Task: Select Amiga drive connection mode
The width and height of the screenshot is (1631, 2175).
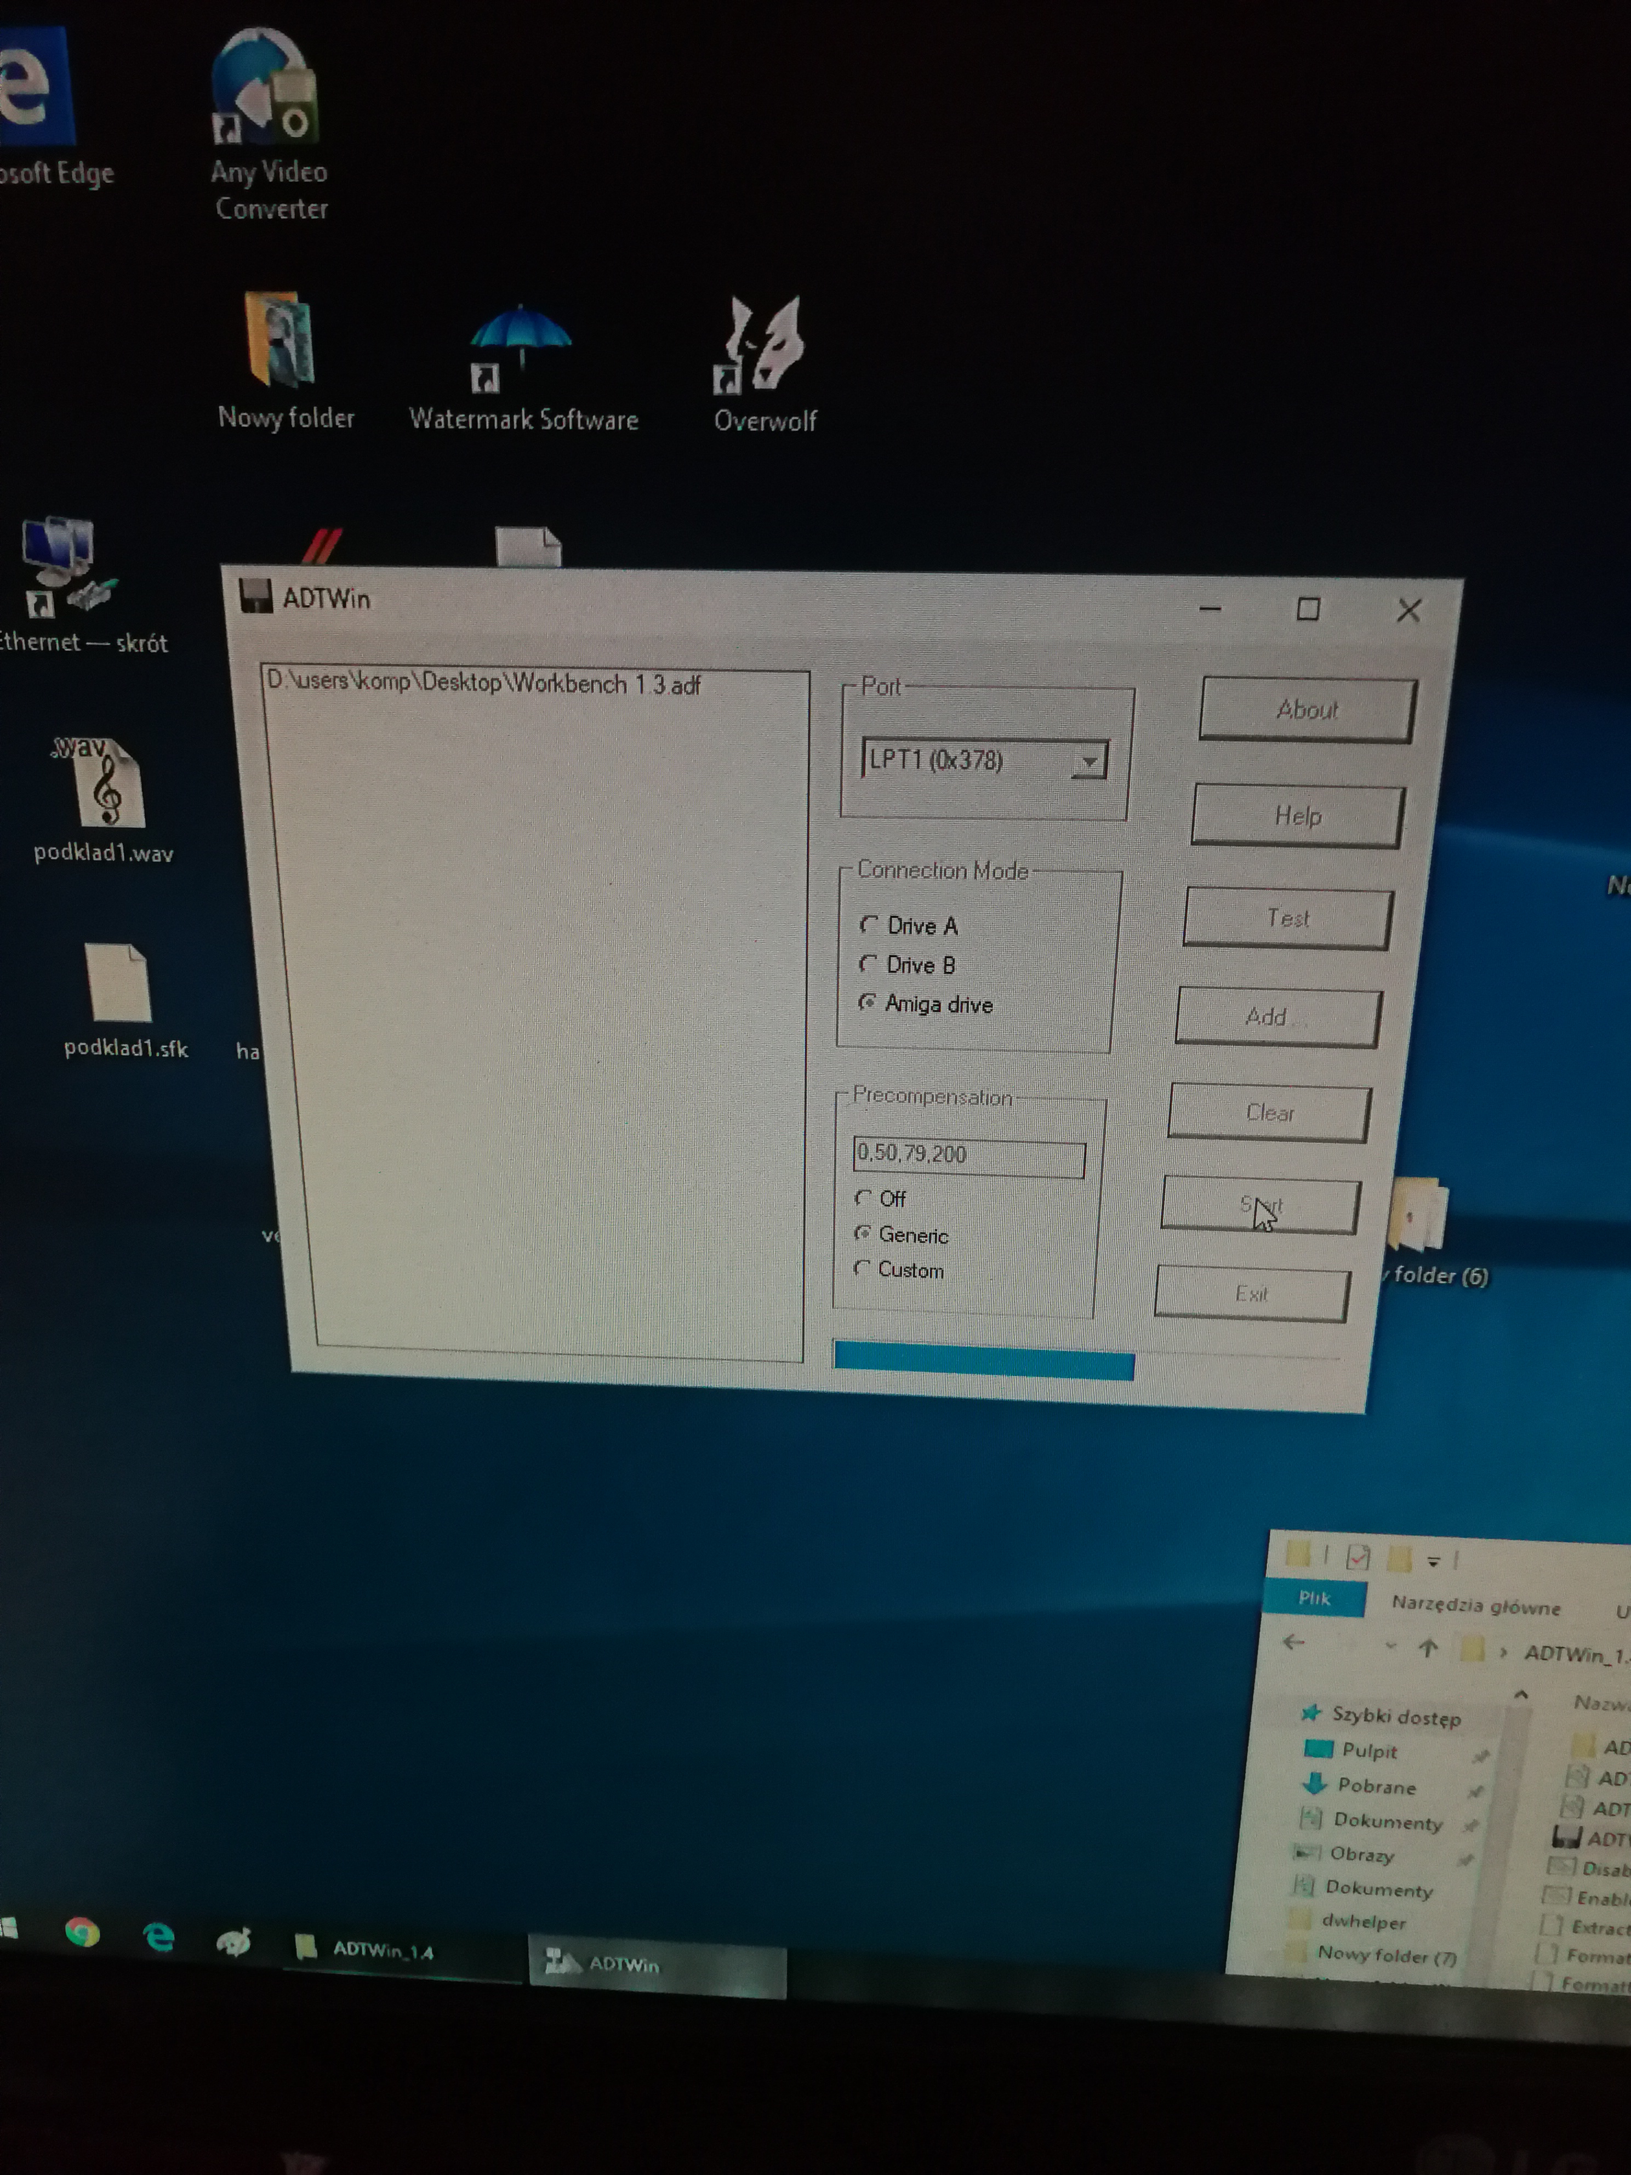Action: [926, 1004]
